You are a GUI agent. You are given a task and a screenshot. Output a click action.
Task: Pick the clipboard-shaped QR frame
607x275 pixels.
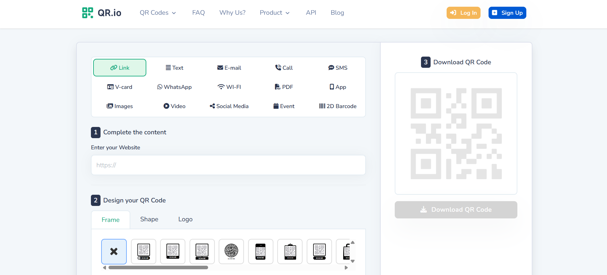[x=290, y=252]
